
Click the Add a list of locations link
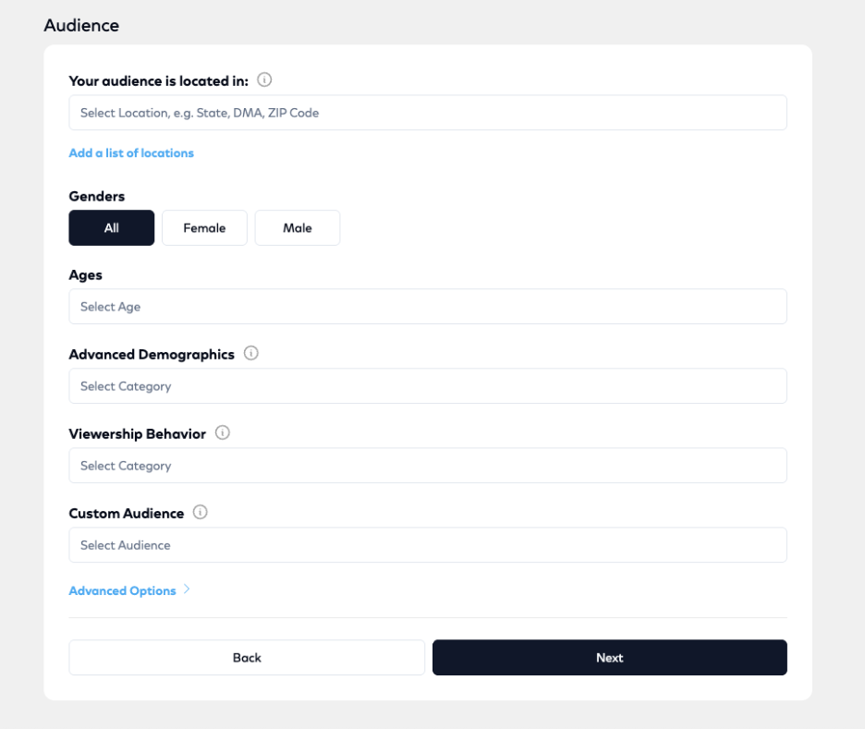131,153
